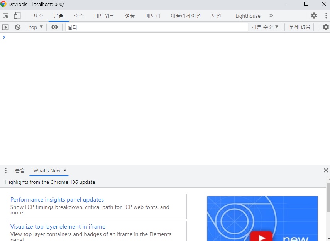330x241 pixels.
Task: Open Performance insights panel updates link
Action: 57,200
